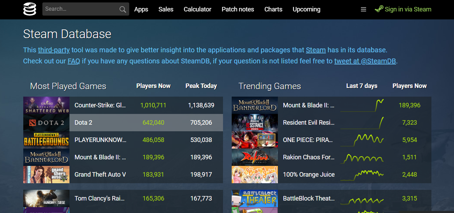
Task: Click the PUBG Battlegrounds thumbnail
Action: (x=46, y=140)
